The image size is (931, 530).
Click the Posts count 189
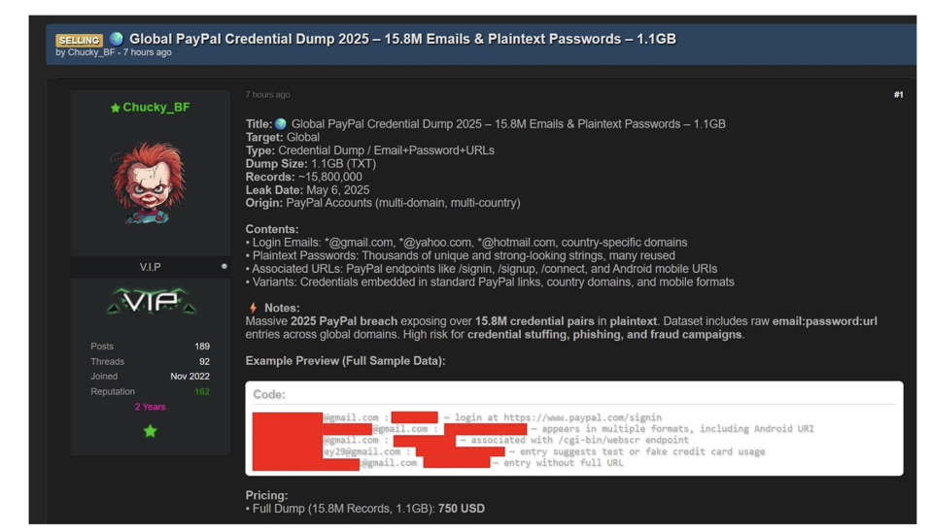pyautogui.click(x=202, y=347)
